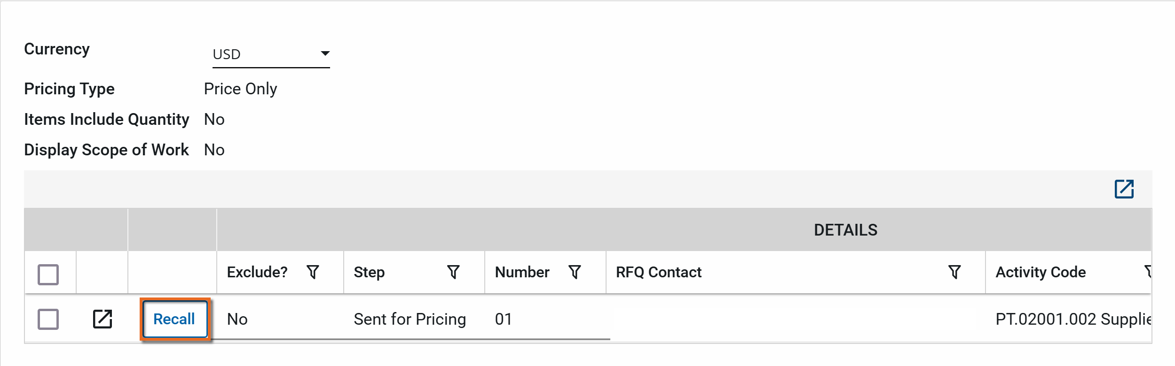Click the DETAILS group header
The height and width of the screenshot is (366, 1175).
point(845,230)
